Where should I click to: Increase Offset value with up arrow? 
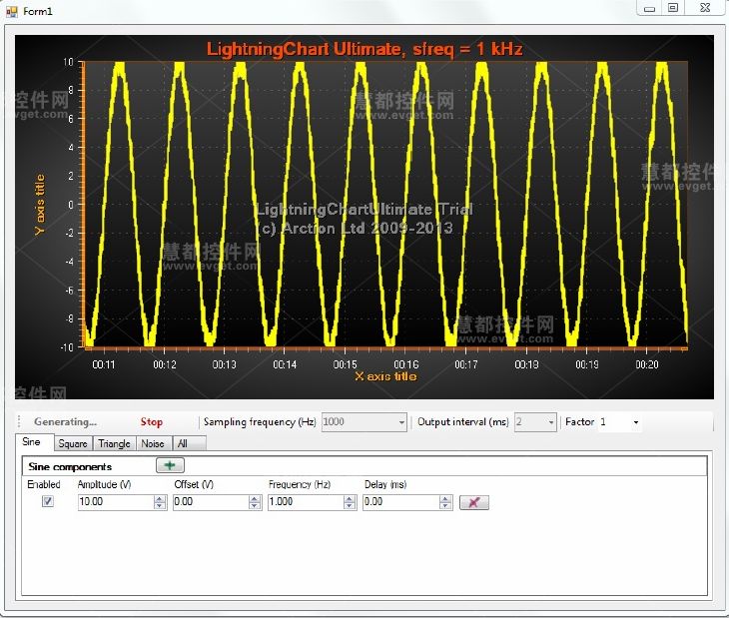(x=255, y=498)
